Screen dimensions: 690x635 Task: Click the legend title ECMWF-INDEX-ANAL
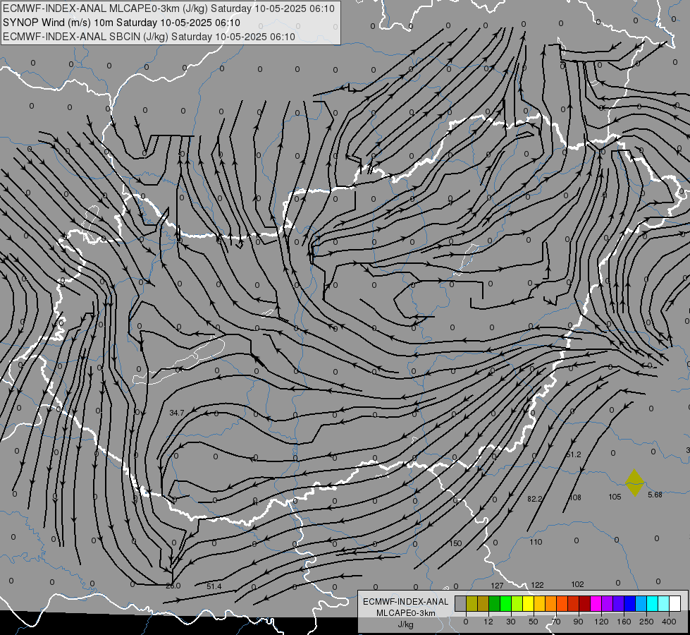406,602
